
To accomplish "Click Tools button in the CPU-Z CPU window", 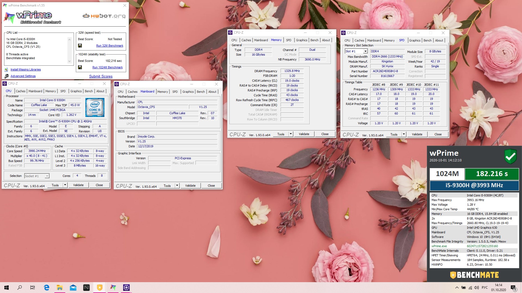I will pos(55,185).
